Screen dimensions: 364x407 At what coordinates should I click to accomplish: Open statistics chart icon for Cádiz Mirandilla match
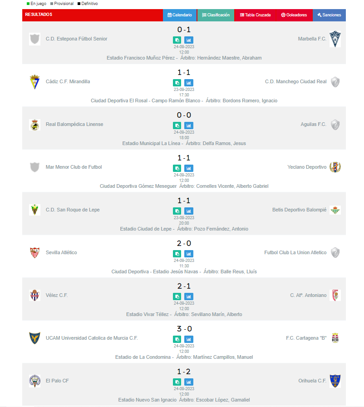189,83
